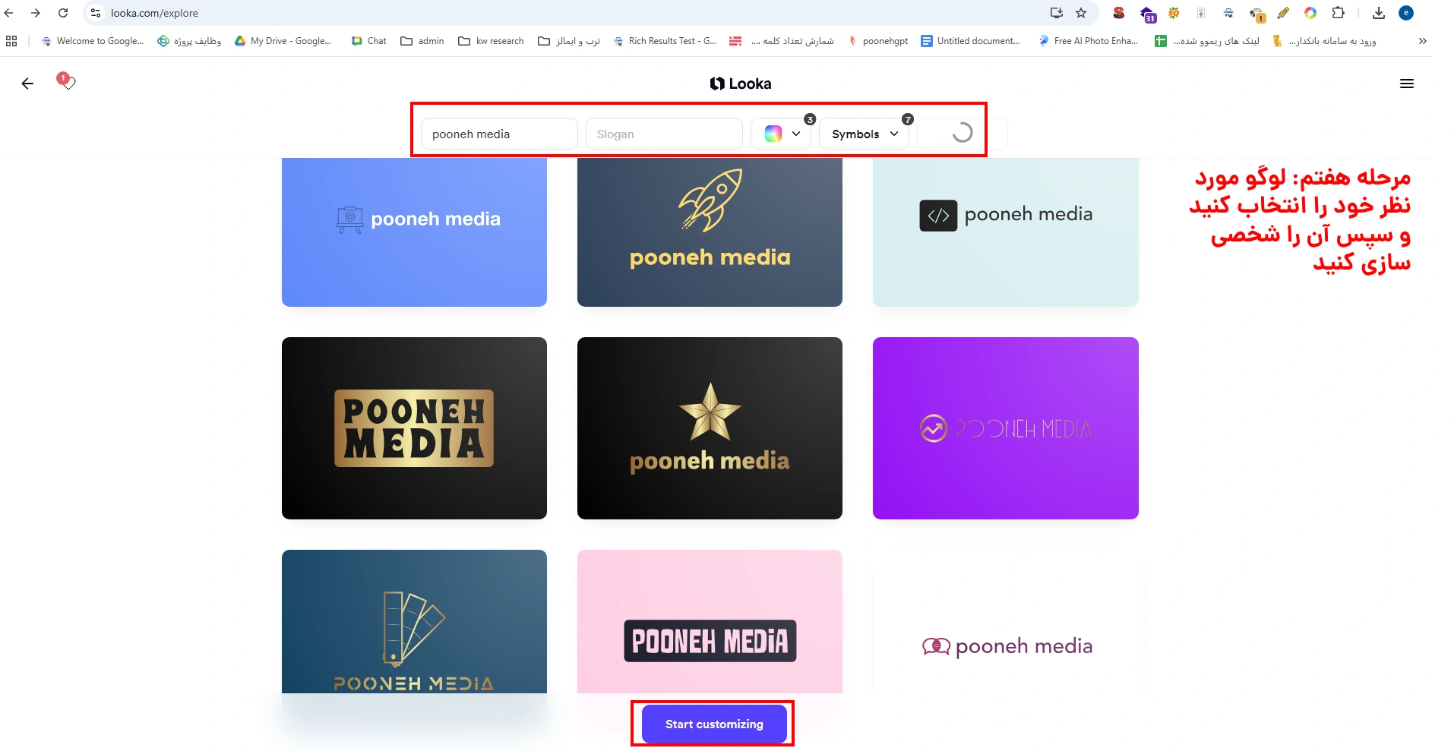Select the purple POONEH MEDIA logo card
1451x751 pixels.
pos(1005,428)
